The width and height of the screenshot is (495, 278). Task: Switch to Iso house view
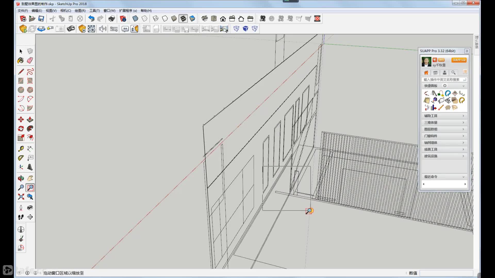click(x=205, y=19)
